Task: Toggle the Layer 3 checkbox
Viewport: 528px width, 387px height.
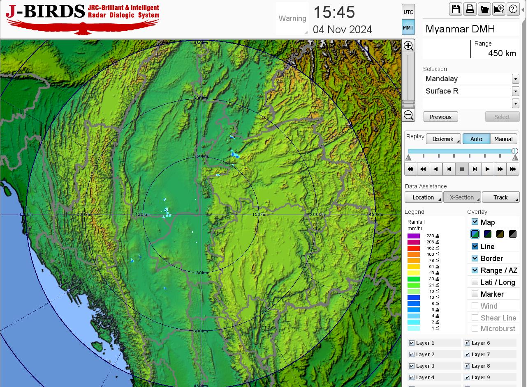Action: click(412, 366)
